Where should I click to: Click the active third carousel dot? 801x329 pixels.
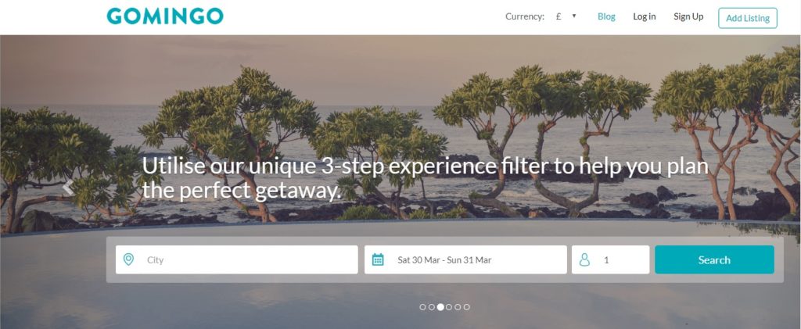click(x=440, y=307)
